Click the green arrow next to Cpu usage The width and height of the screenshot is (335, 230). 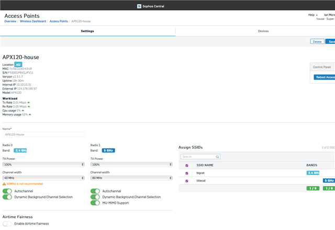pyautogui.click(x=23, y=111)
